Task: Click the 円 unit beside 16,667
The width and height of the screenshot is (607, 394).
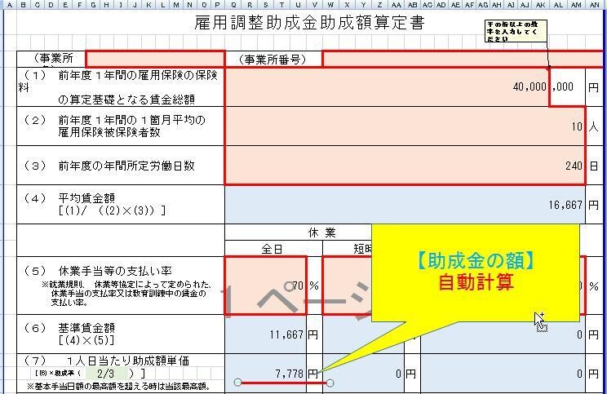Action: pyautogui.click(x=594, y=205)
